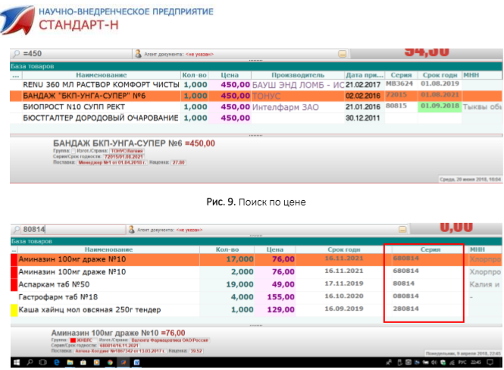Open Task View on the taskbar
This screenshot has height=370, width=504.
click(42, 362)
